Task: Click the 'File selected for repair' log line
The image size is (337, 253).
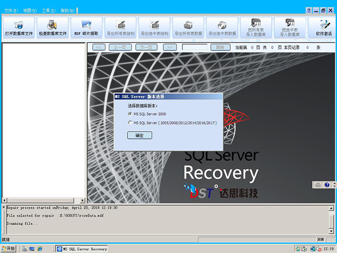Action: click(55, 216)
